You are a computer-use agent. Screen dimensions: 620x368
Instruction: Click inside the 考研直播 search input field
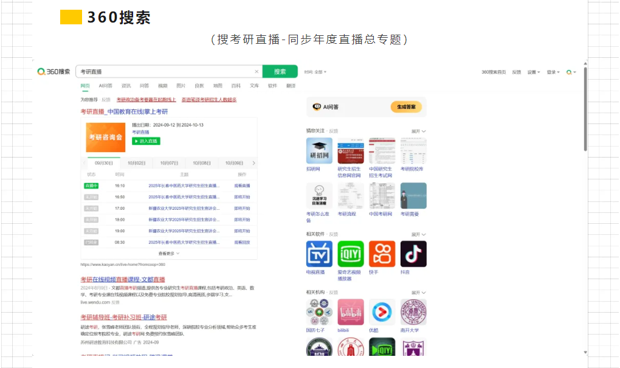pos(164,71)
